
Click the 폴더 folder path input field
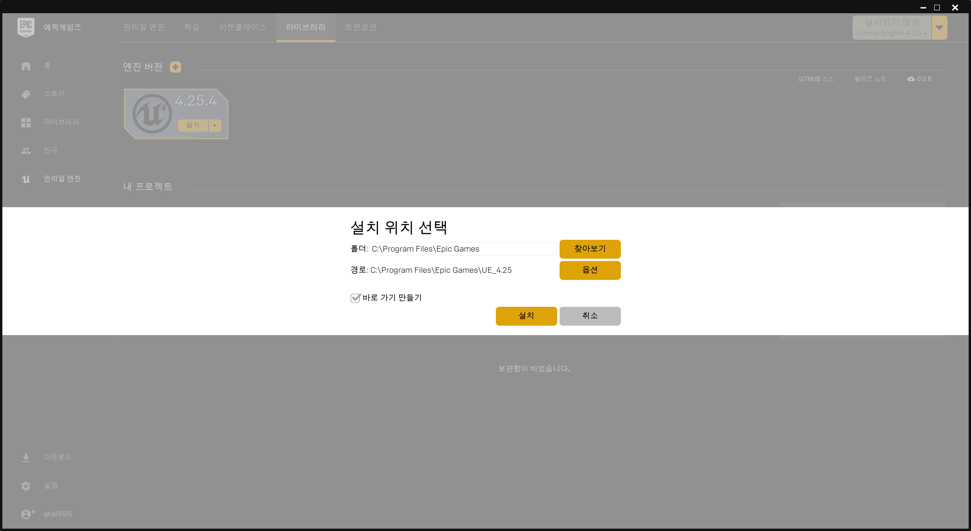point(462,249)
